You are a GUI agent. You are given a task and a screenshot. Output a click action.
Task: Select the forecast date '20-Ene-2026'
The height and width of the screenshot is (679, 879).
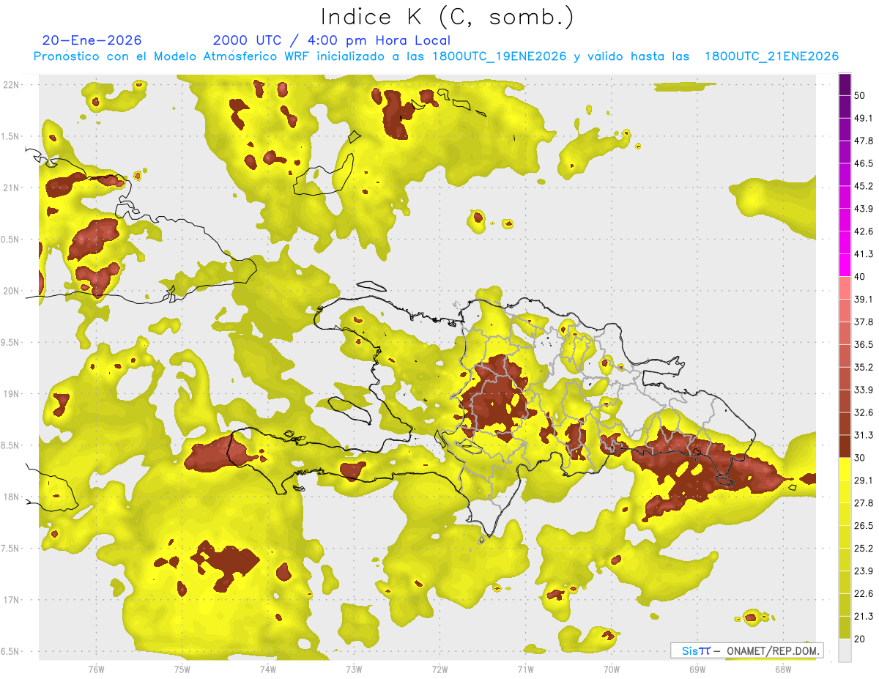(92, 40)
